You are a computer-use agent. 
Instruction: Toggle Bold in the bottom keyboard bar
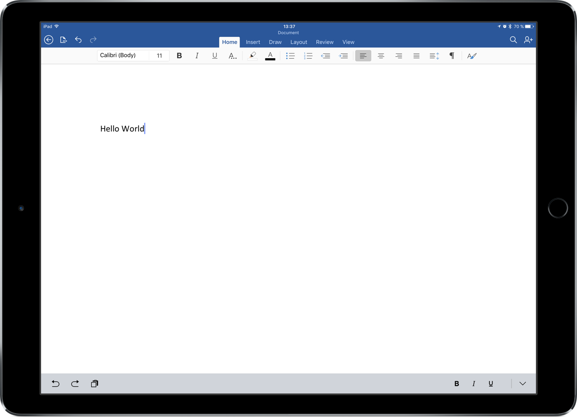(457, 383)
